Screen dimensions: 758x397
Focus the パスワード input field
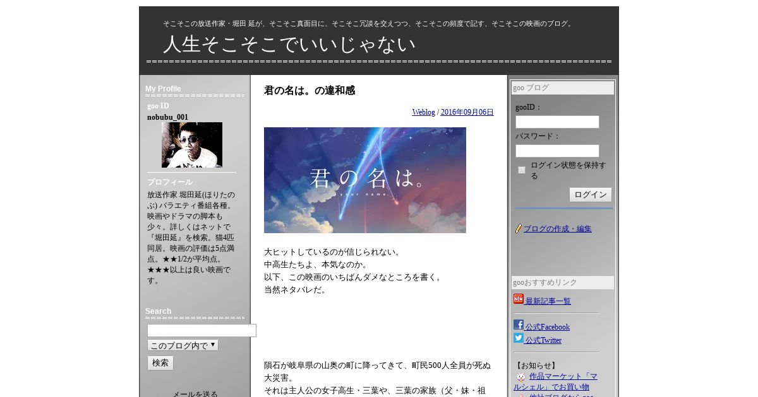tap(557, 151)
